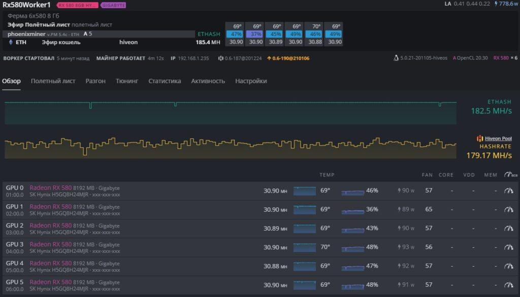Click the 179.17 MH/s pool hashrate value
This screenshot has width=520, height=297.
point(489,155)
